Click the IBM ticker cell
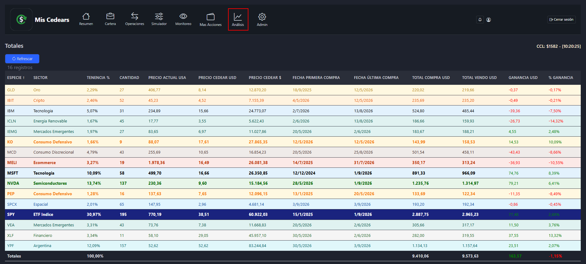 11,111
